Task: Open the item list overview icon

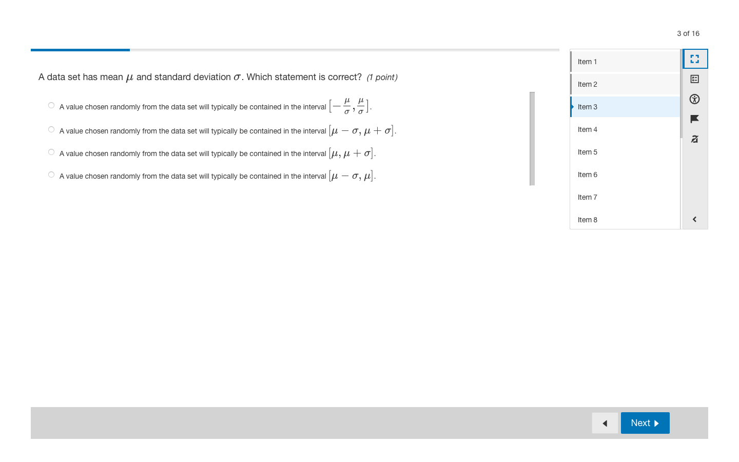Action: [x=695, y=79]
